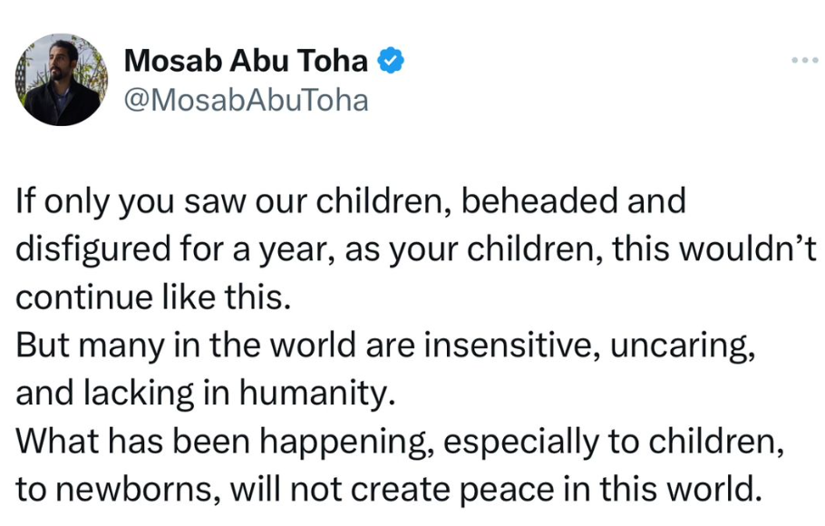Viewport: 825px width, 526px height.
Task: Open the Mosab Abu Toha display name
Action: tap(246, 61)
